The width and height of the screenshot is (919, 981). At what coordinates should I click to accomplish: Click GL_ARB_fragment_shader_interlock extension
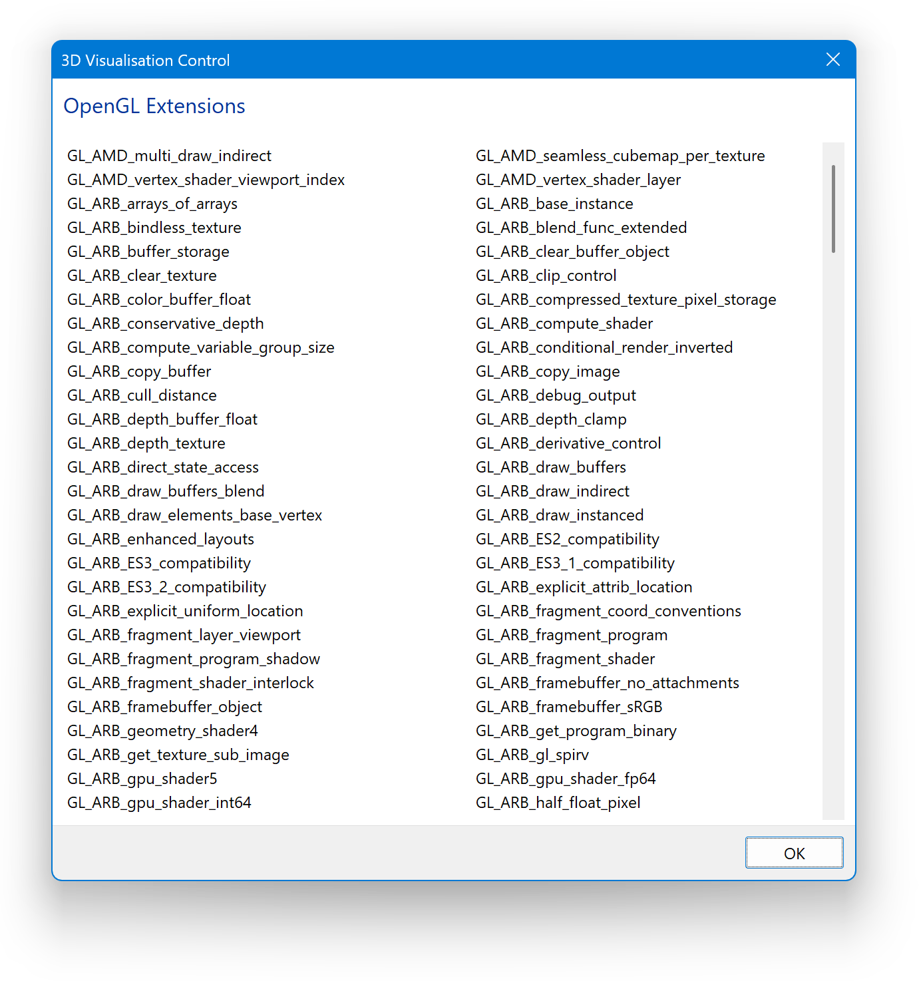[x=190, y=683]
